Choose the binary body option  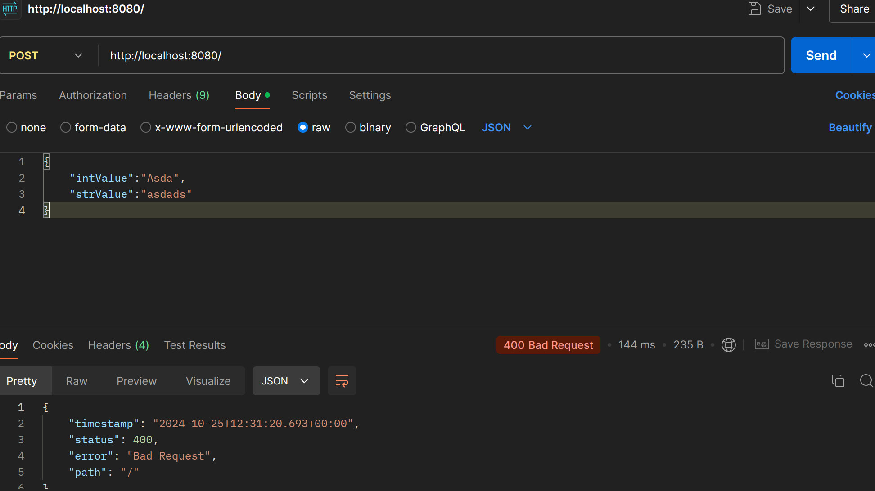tap(351, 128)
